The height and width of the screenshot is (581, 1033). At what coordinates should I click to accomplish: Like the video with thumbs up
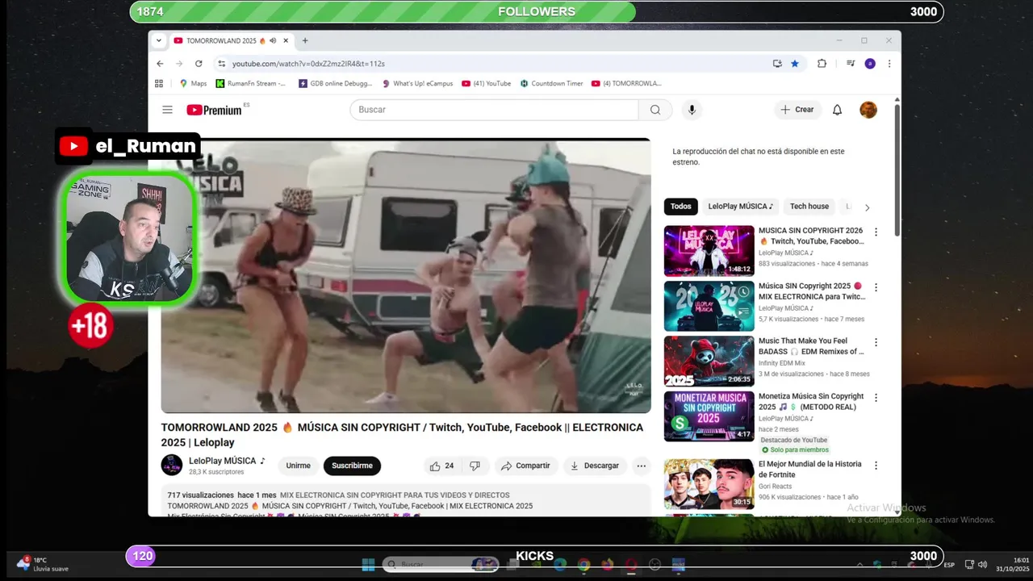pos(441,466)
